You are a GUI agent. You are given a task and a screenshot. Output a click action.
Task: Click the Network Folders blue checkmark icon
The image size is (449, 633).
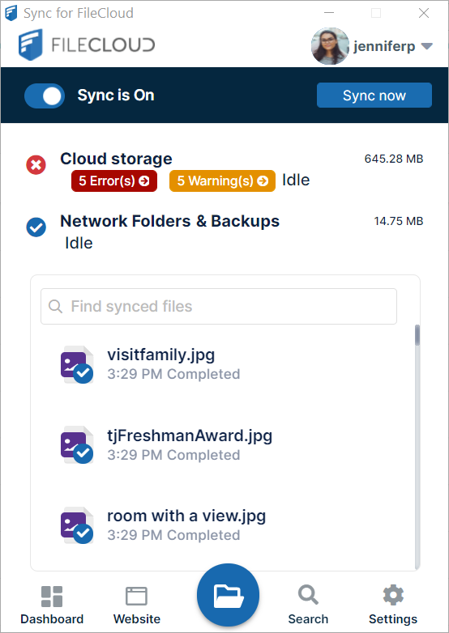point(36,227)
